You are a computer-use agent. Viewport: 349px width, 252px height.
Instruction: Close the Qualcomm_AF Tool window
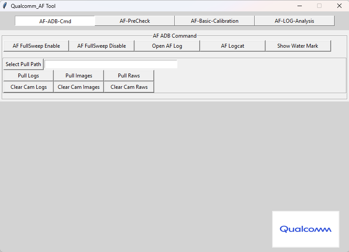[339, 6]
